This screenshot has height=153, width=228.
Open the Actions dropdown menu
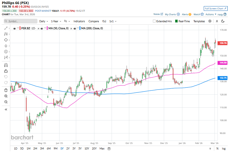coord(210,14)
